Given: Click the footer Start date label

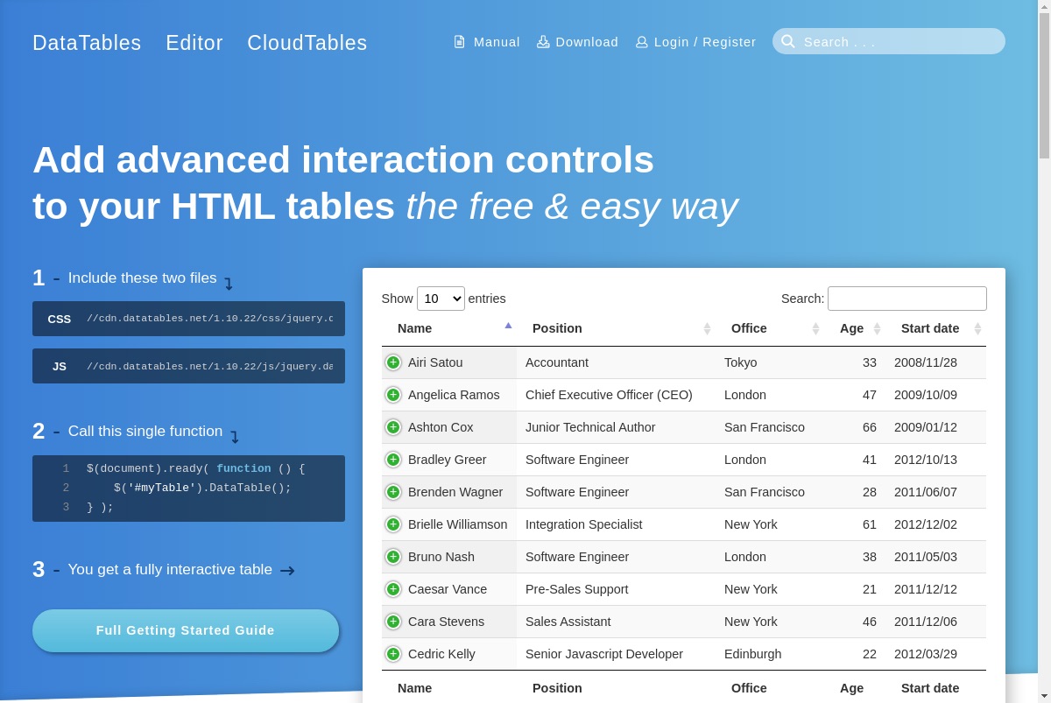Looking at the screenshot, I should coord(930,688).
